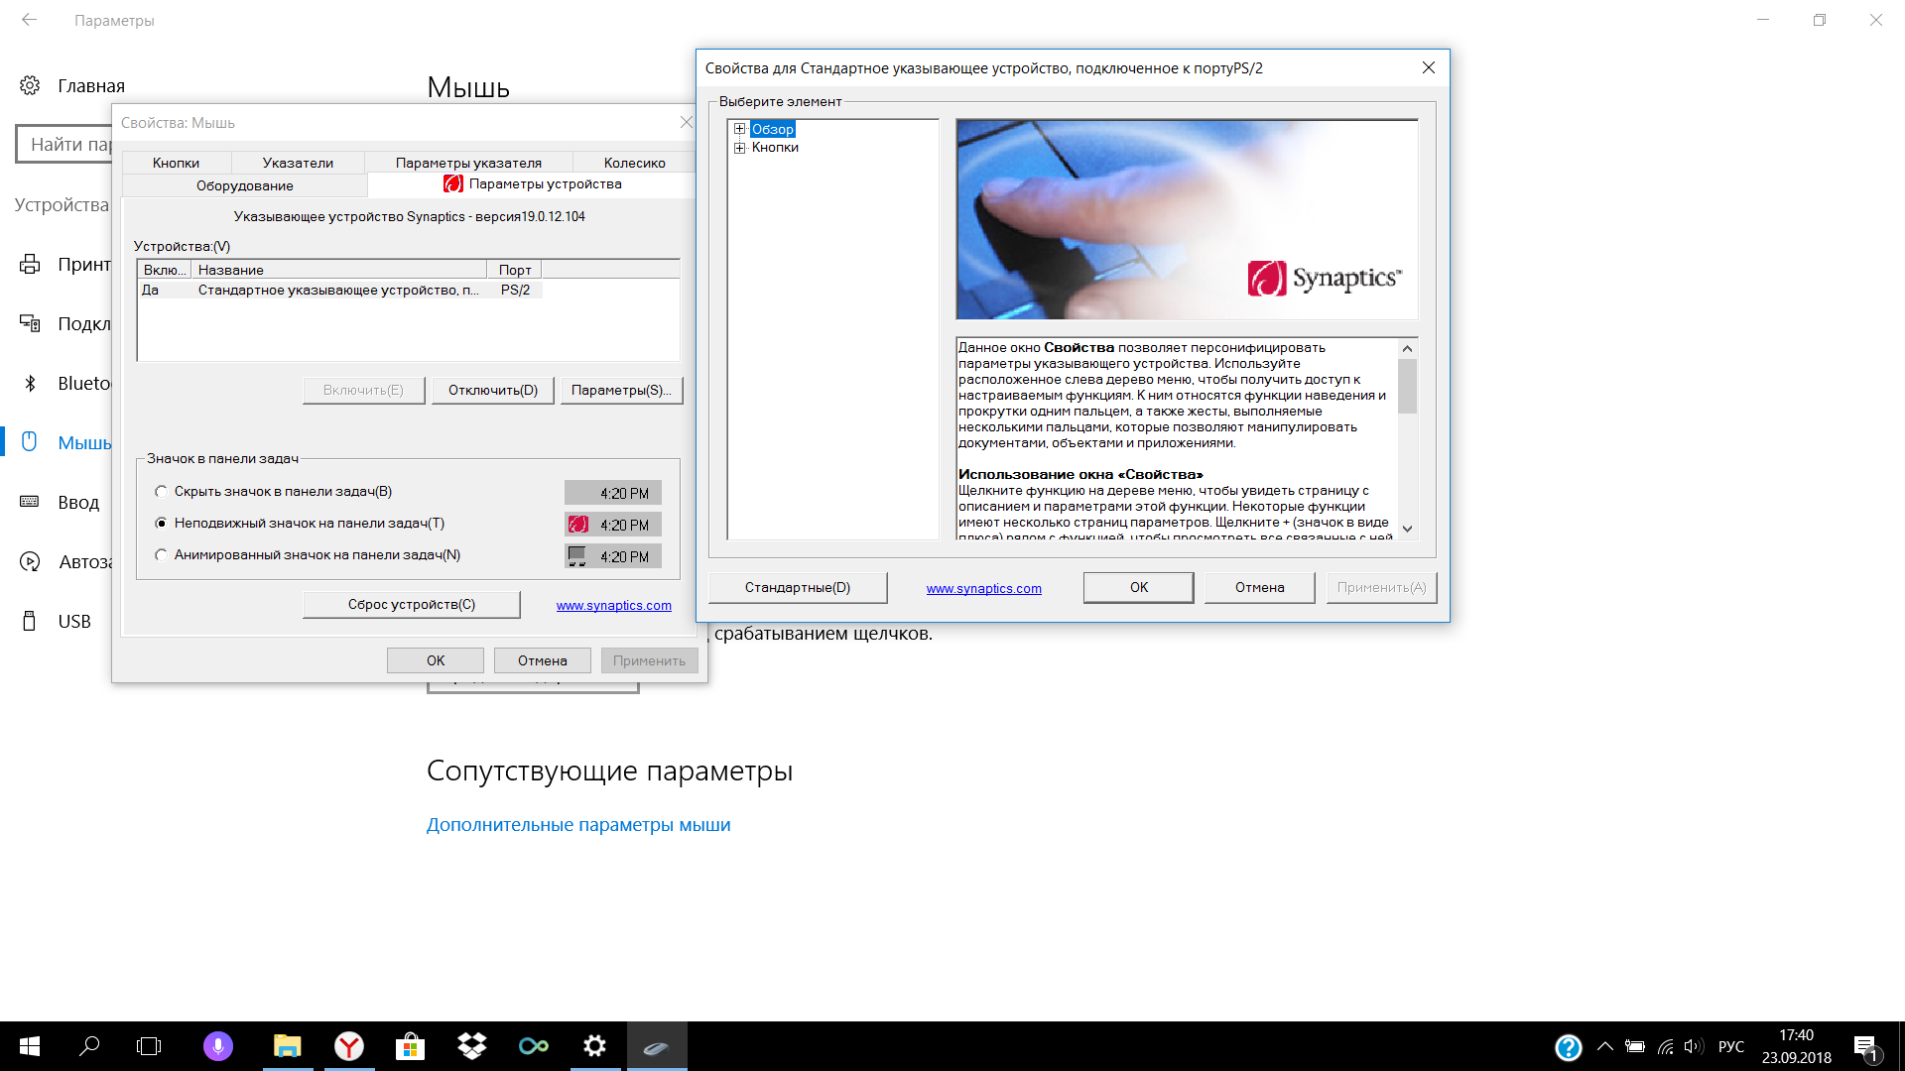Viewport: 1905px width, 1071px height.
Task: Go back with the Settings back arrow
Action: pyautogui.click(x=30, y=20)
